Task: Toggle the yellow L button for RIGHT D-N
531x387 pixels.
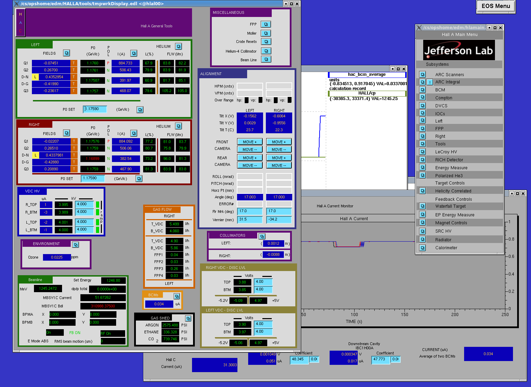Action: pos(35,155)
